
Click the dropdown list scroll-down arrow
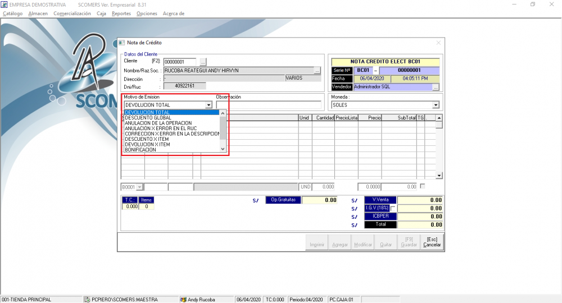pyautogui.click(x=223, y=149)
